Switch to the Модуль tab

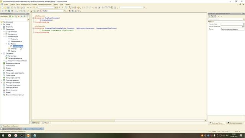pos(46,123)
